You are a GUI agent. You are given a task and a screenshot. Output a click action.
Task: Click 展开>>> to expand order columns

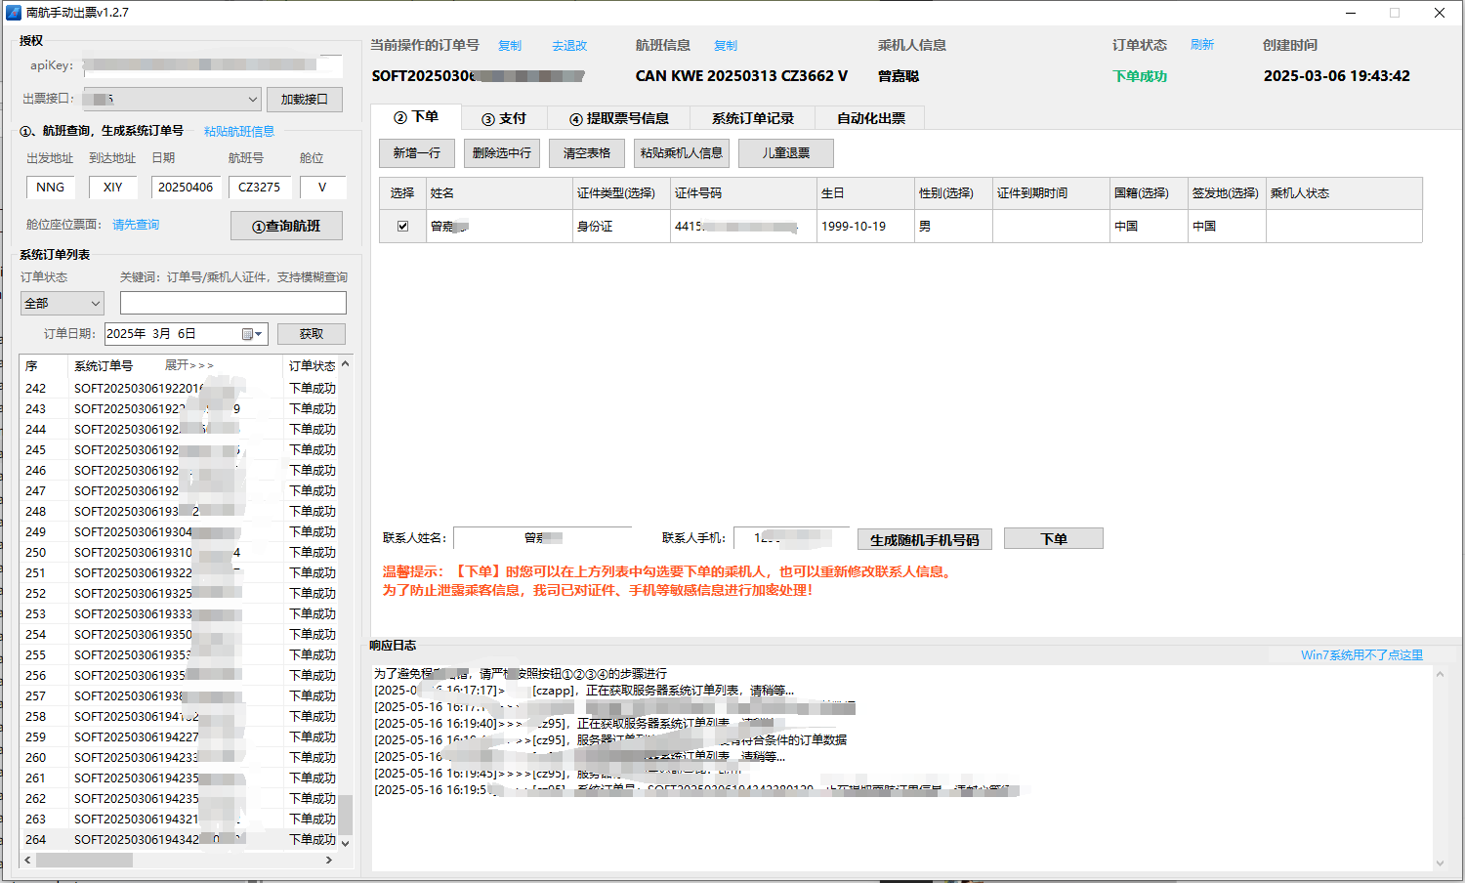click(x=188, y=365)
